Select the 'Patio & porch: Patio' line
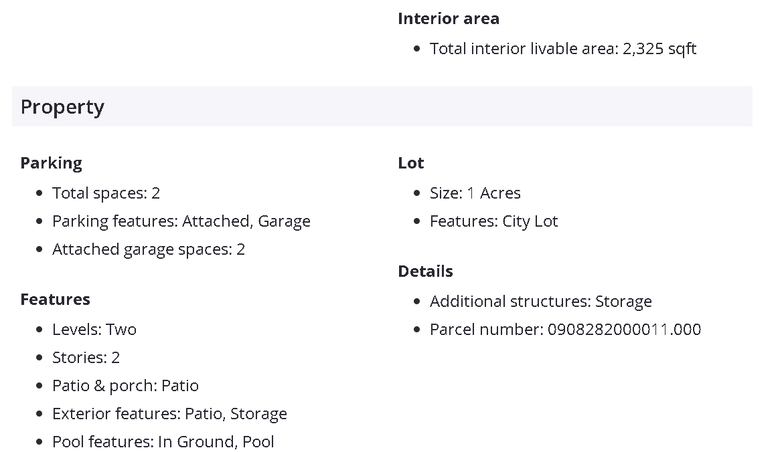The image size is (782, 452). coord(125,386)
